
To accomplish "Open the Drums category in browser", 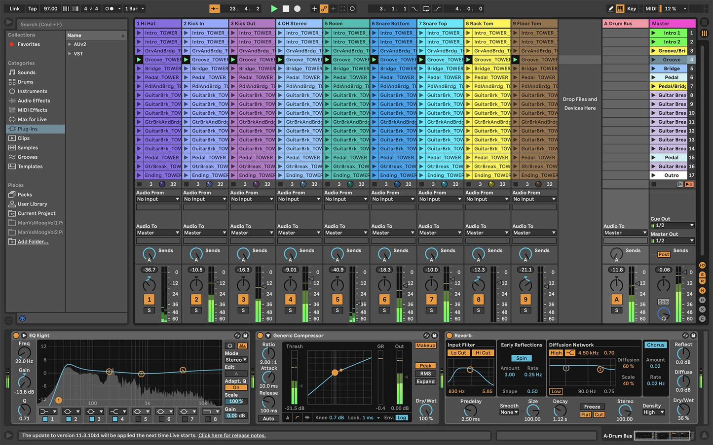I will point(26,82).
